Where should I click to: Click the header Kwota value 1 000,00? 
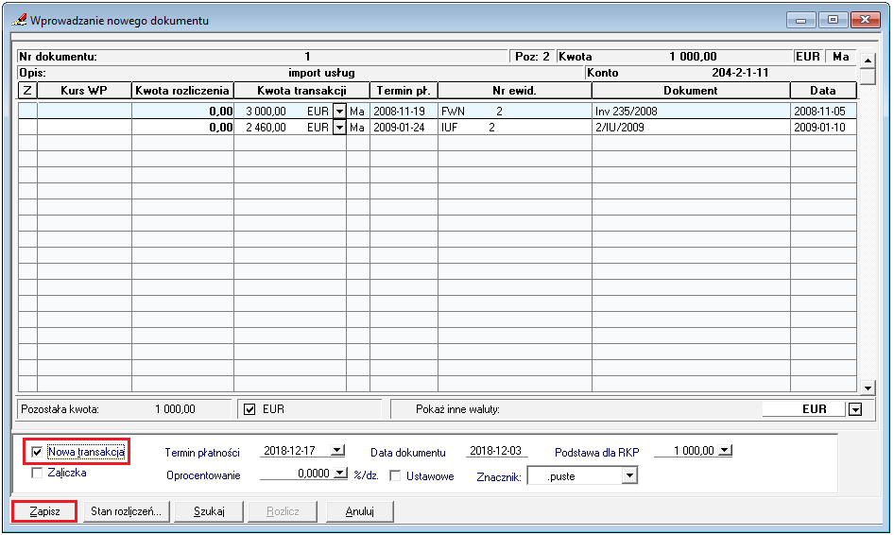[693, 57]
